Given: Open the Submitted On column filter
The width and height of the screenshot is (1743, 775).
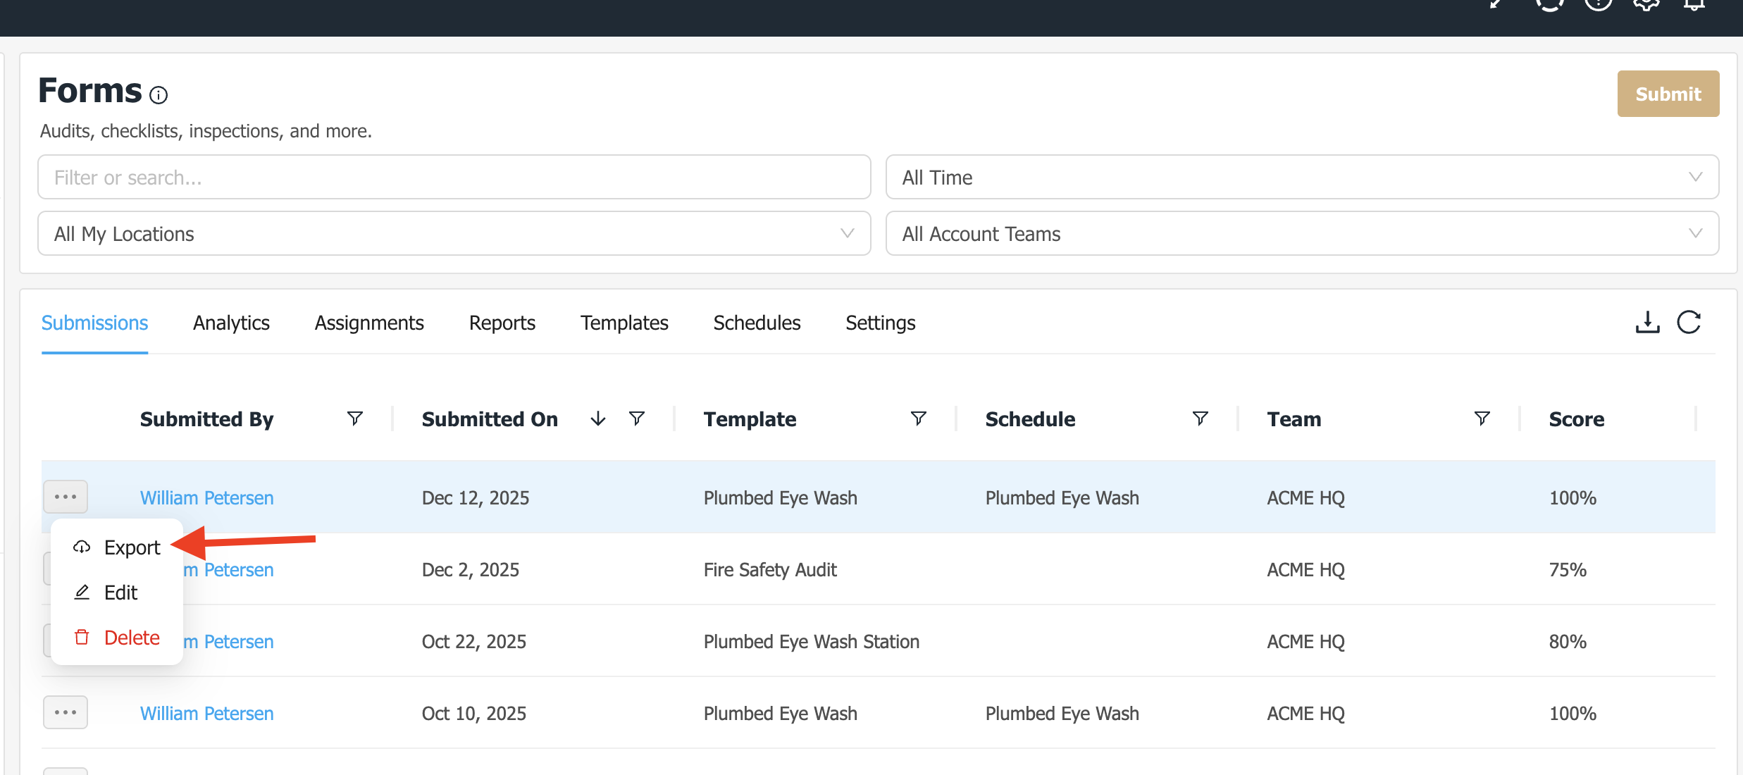Looking at the screenshot, I should (637, 418).
